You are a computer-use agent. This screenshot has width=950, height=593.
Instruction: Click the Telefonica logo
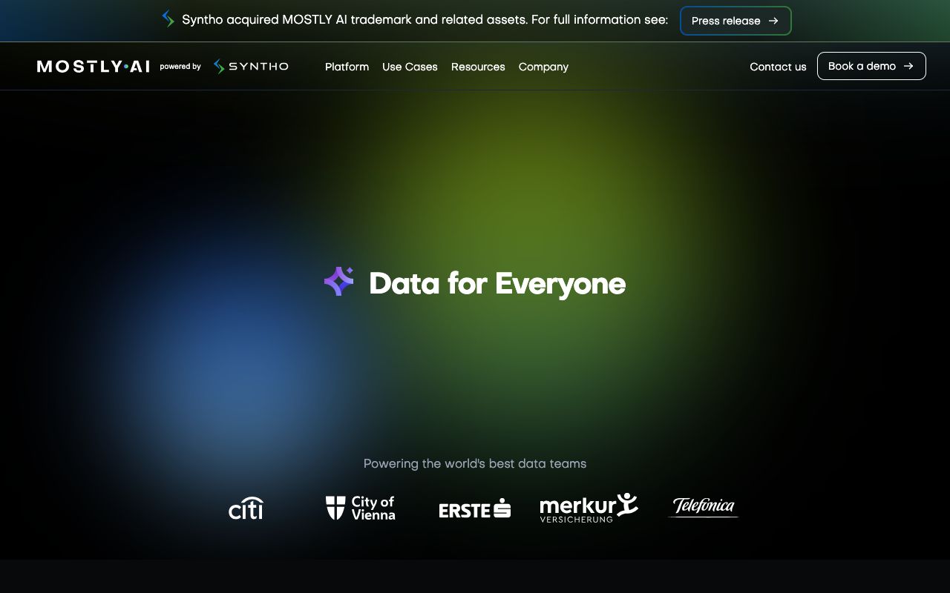(704, 507)
